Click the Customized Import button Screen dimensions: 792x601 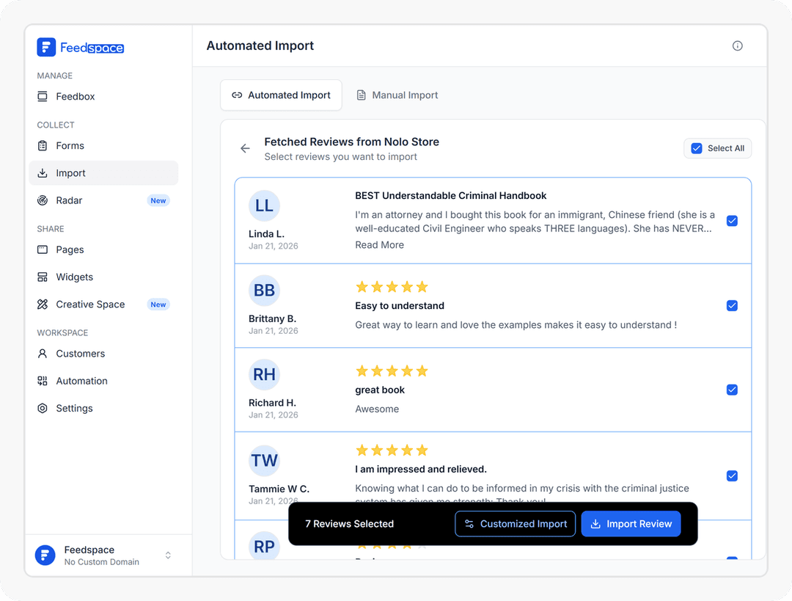coord(516,524)
